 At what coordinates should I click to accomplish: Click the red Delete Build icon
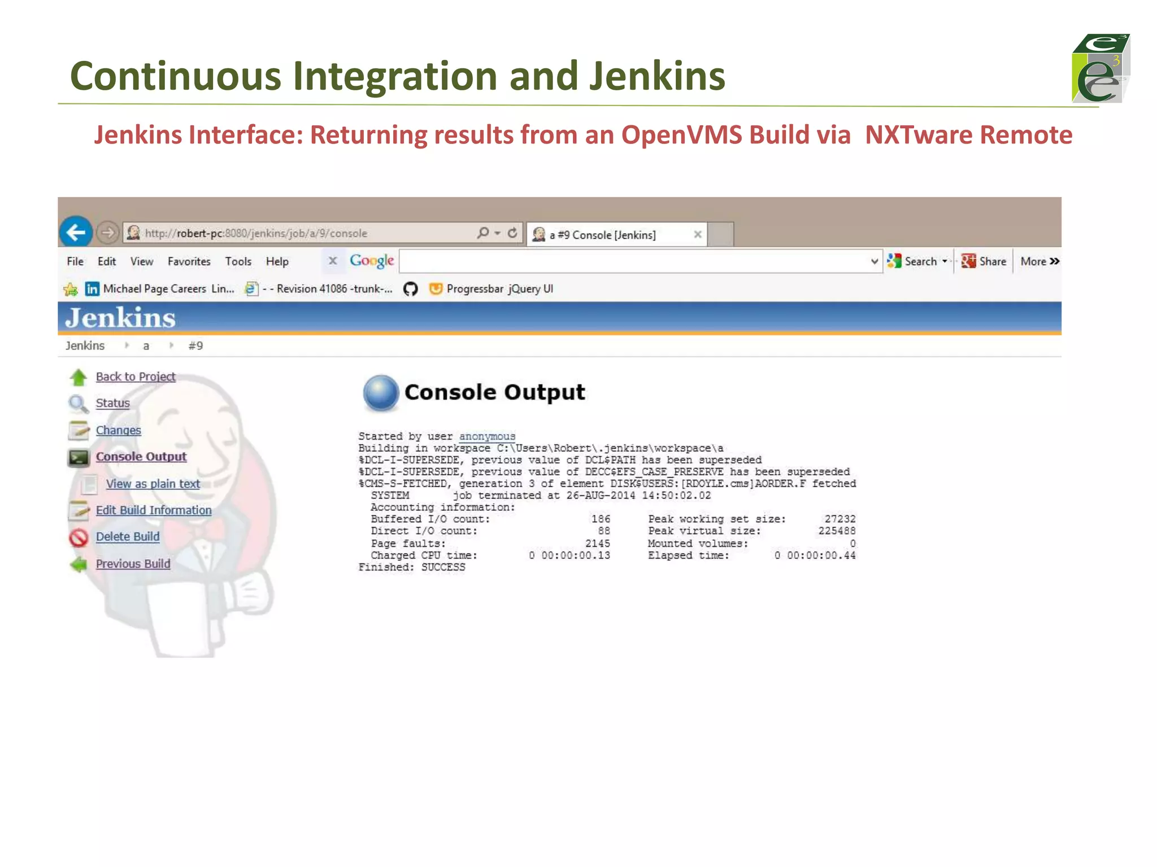click(79, 538)
